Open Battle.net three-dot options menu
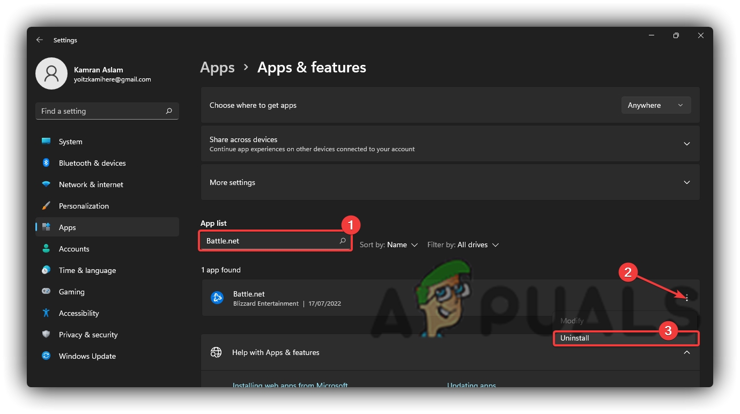The image size is (740, 414). (x=686, y=298)
